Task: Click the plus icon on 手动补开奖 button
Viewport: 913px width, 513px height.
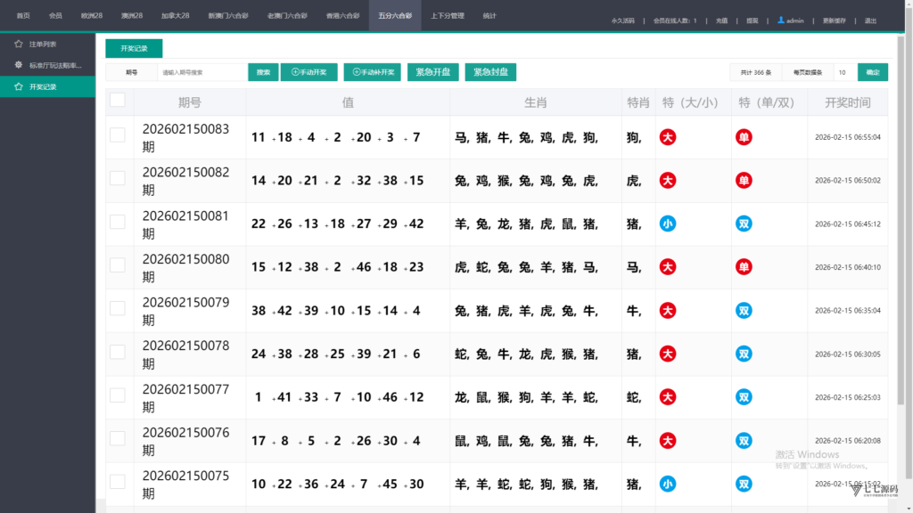Action: 356,73
